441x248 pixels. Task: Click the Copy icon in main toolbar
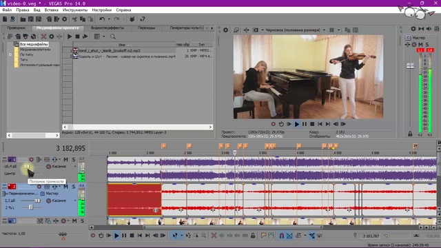click(x=83, y=19)
